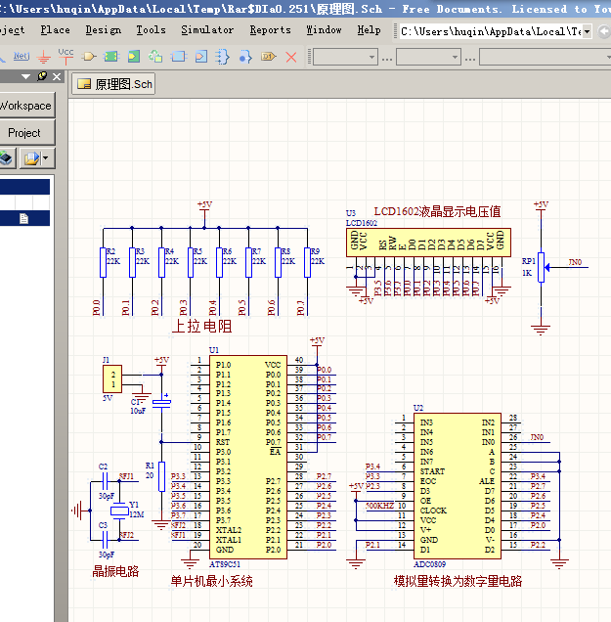Select the first highlighted row in panel
Screen dimensions: 611x622
click(24, 187)
